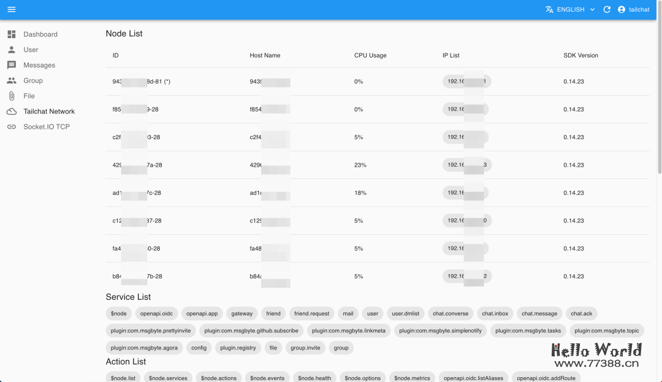The height and width of the screenshot is (382, 662).
Task: Click the $node.health action tag
Action: (314, 378)
